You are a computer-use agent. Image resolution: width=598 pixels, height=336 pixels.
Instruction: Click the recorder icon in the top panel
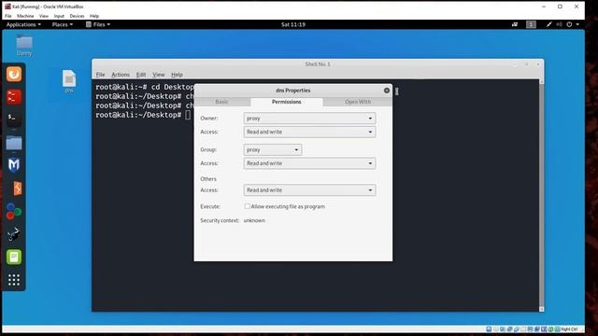tap(515, 24)
